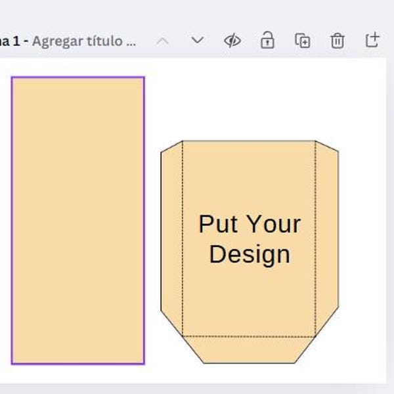The image size is (394, 394).
Task: Add a new page
Action: tap(372, 39)
